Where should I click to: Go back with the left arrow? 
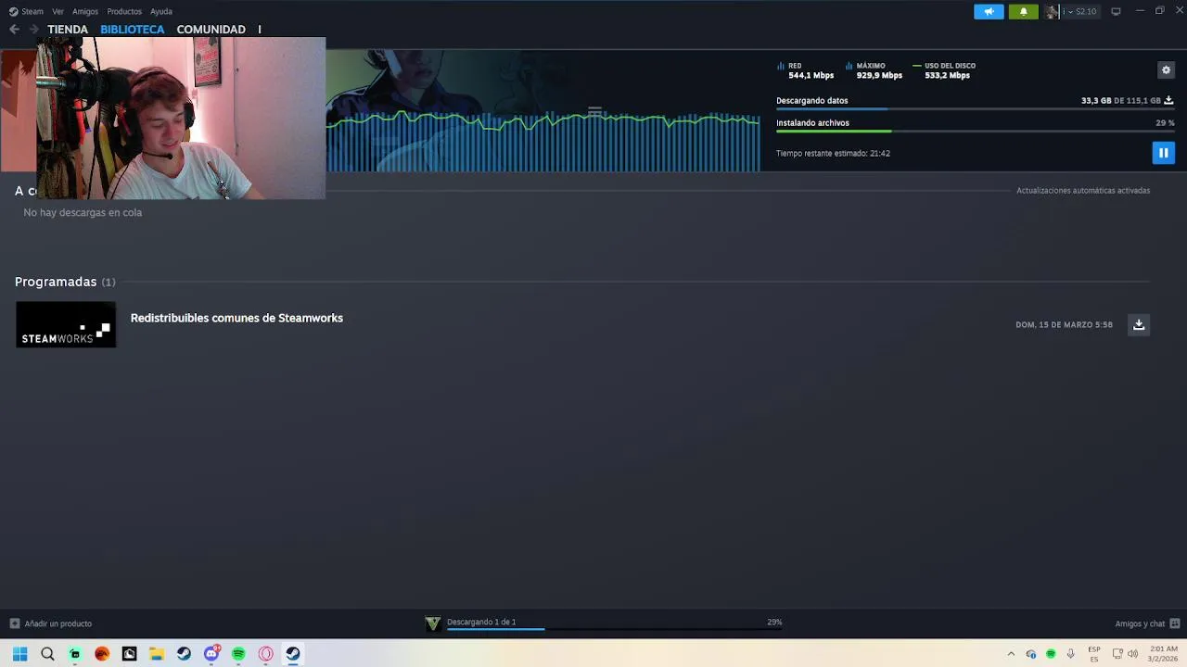click(14, 30)
